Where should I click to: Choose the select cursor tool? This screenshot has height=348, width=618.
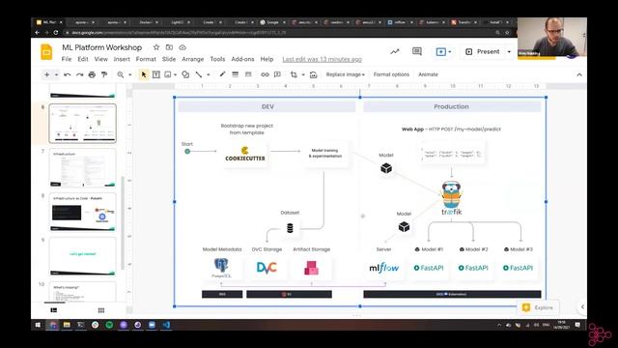144,74
